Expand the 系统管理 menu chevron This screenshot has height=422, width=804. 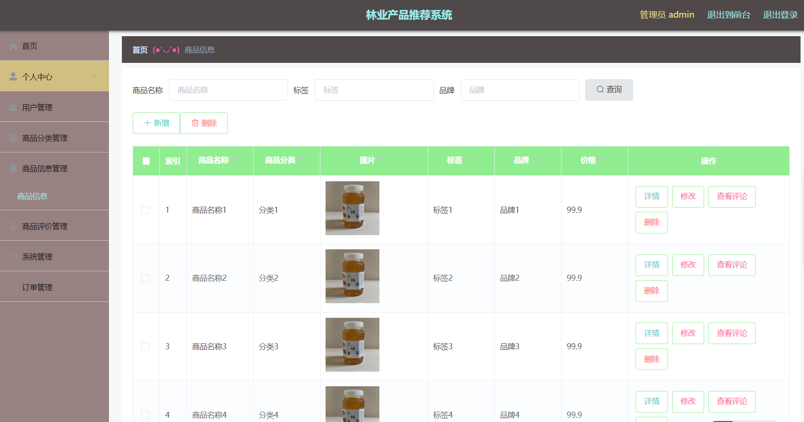point(95,256)
